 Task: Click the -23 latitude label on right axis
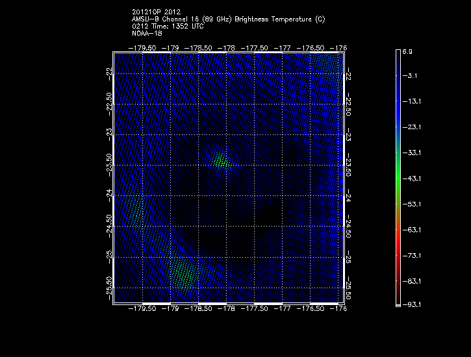coord(349,135)
